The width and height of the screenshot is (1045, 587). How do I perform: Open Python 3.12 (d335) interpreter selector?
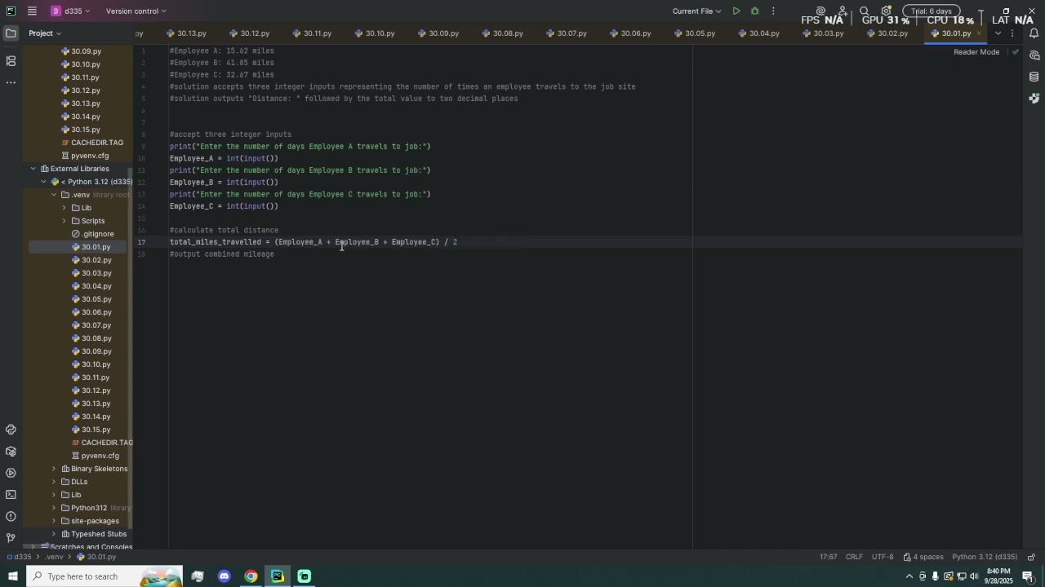coord(985,557)
